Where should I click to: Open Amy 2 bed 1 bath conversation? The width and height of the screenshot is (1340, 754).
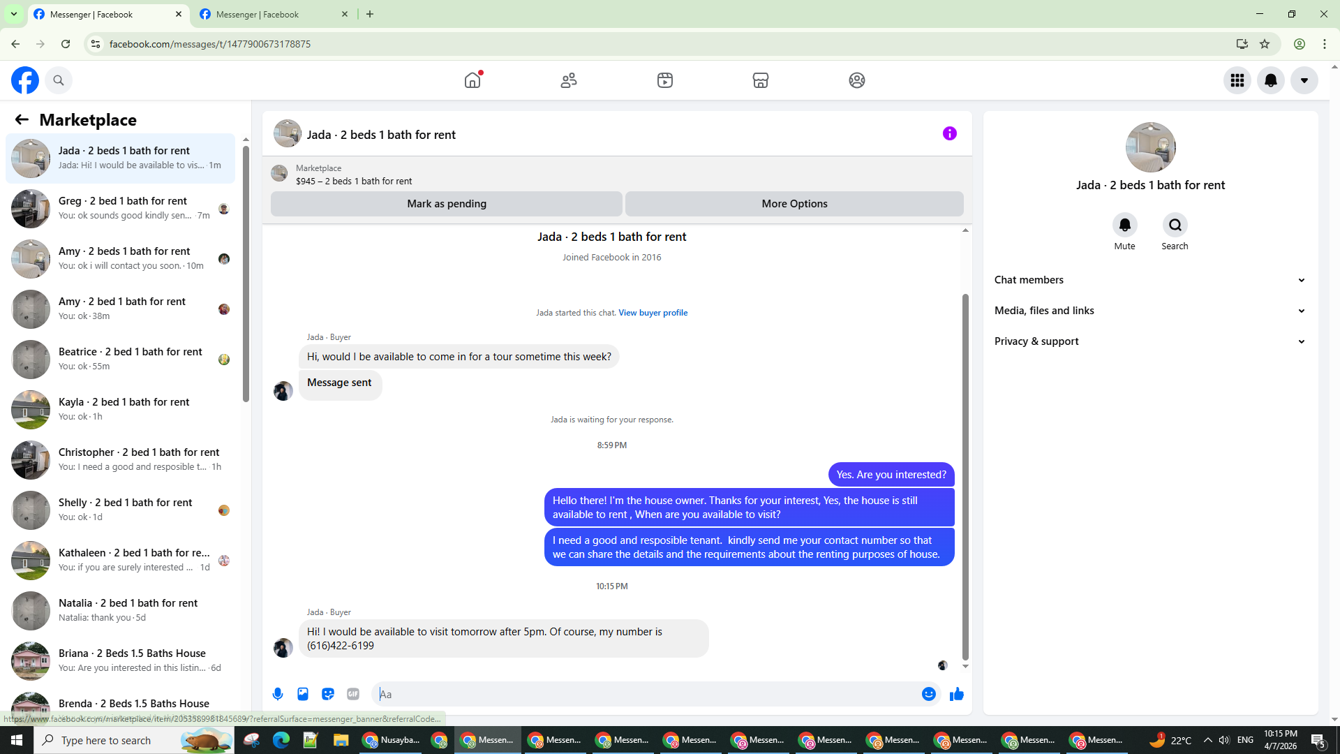tap(120, 309)
